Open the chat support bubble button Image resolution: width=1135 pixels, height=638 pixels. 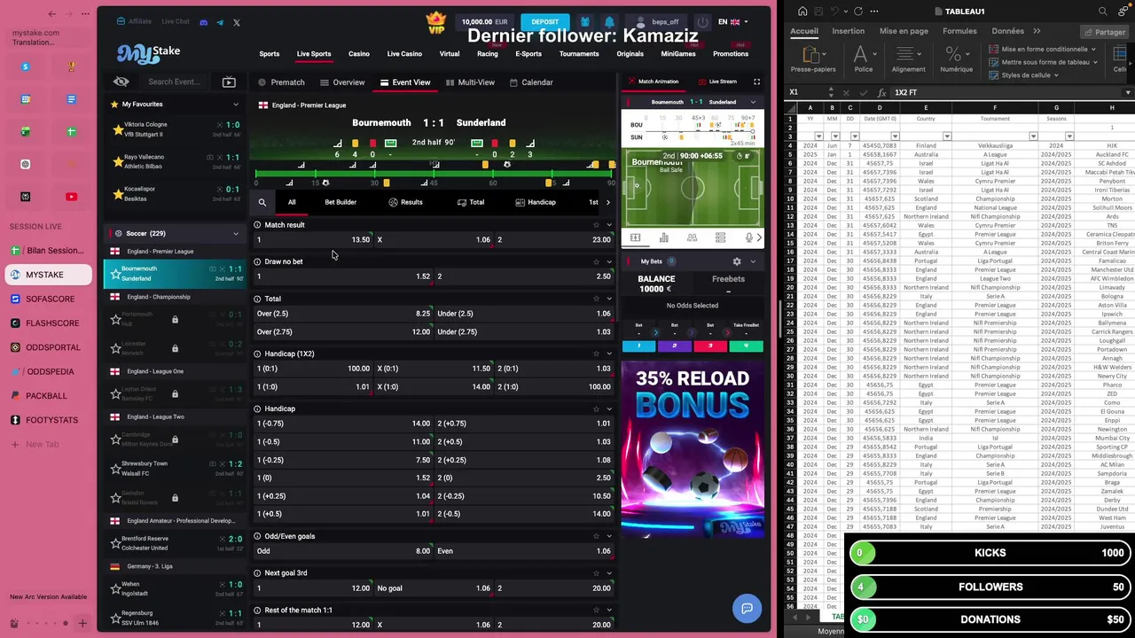(x=748, y=608)
